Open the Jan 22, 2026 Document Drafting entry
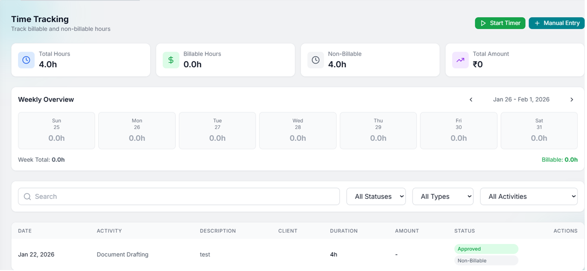This screenshot has height=271, width=587. point(298,254)
